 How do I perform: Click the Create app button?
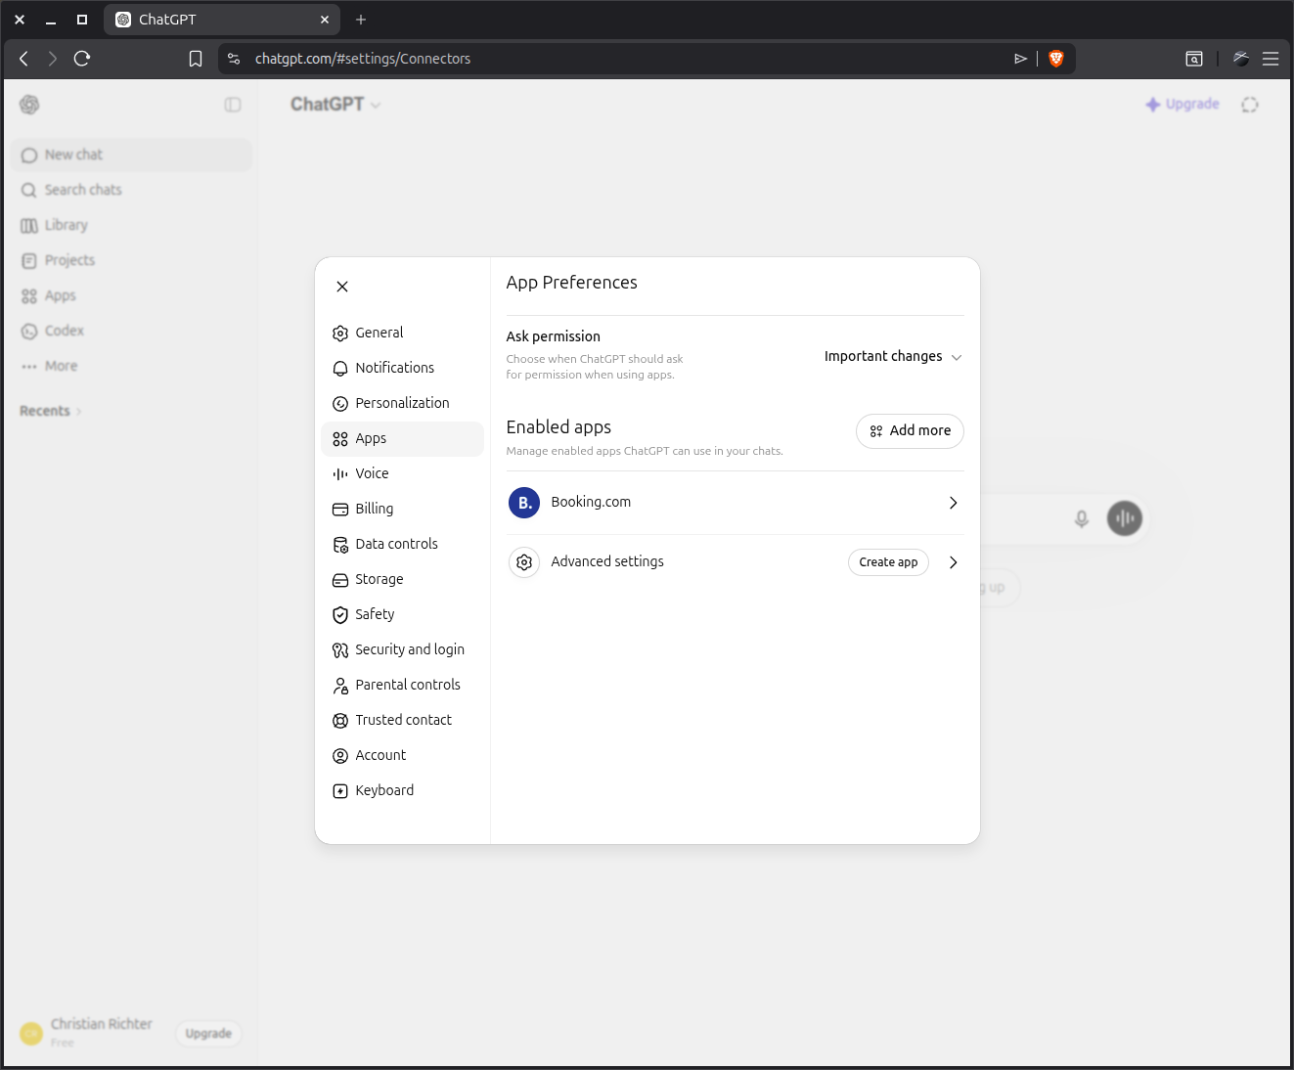pos(888,562)
